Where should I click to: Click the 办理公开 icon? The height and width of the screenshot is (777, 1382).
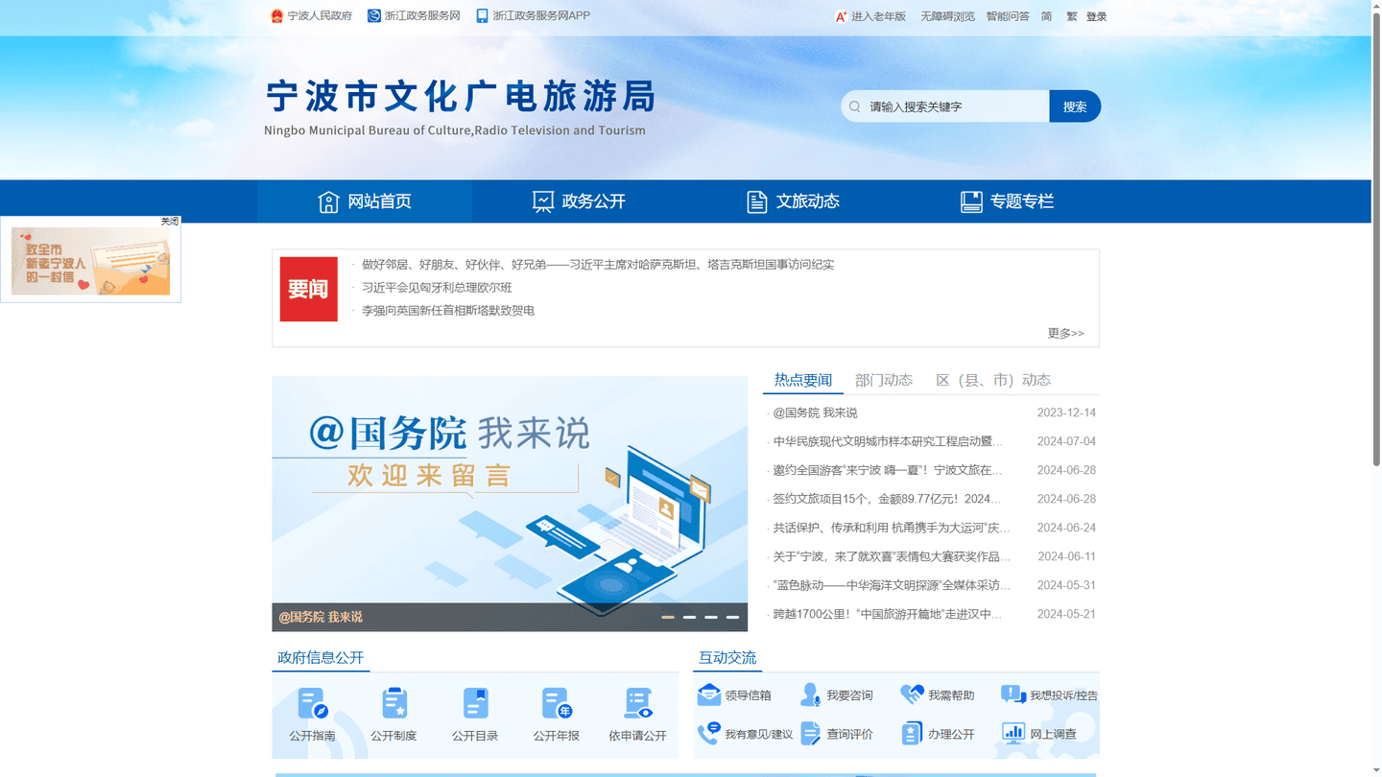pyautogui.click(x=912, y=734)
